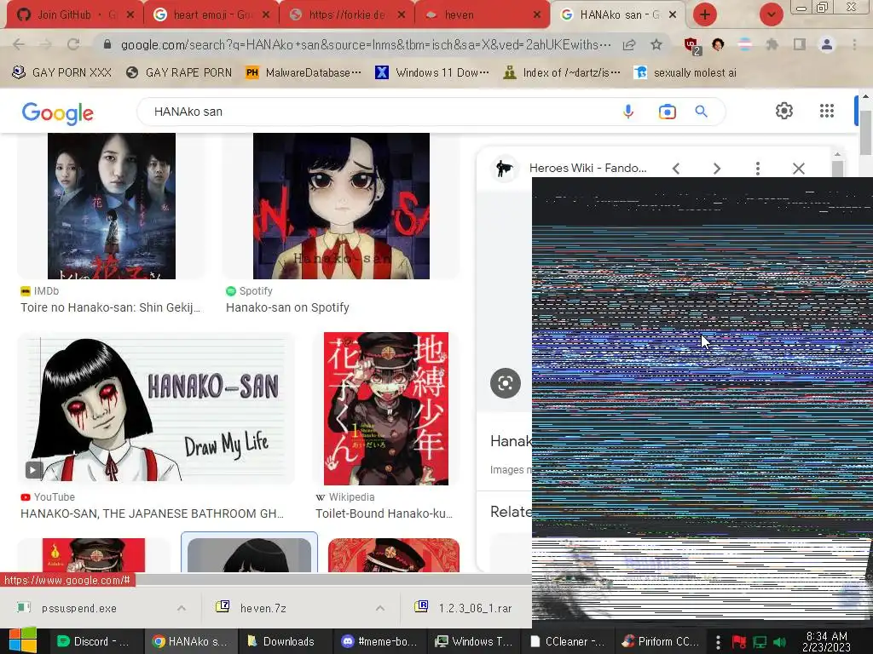Open a new tab with the plus button
Viewport: 873px width, 654px height.
pyautogui.click(x=705, y=14)
